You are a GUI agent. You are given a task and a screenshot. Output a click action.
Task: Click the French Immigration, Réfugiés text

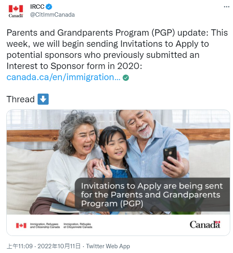pos(78,225)
